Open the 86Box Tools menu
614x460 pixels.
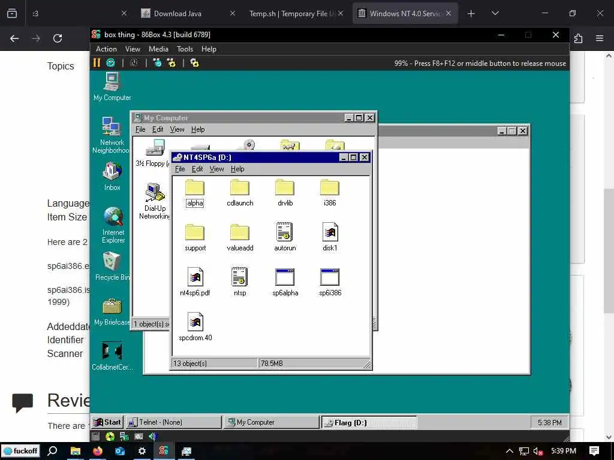[185, 49]
